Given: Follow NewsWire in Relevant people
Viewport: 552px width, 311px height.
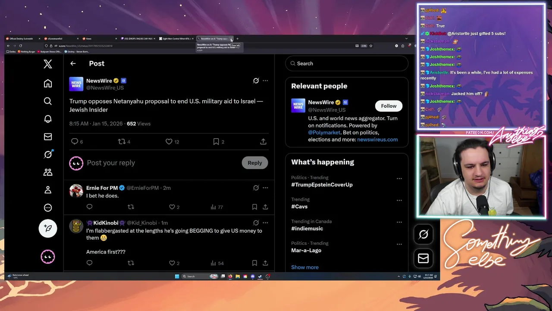Looking at the screenshot, I should 389,106.
